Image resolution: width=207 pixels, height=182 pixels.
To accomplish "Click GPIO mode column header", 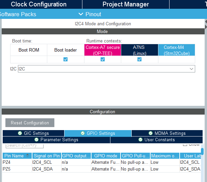I will pos(106,156).
